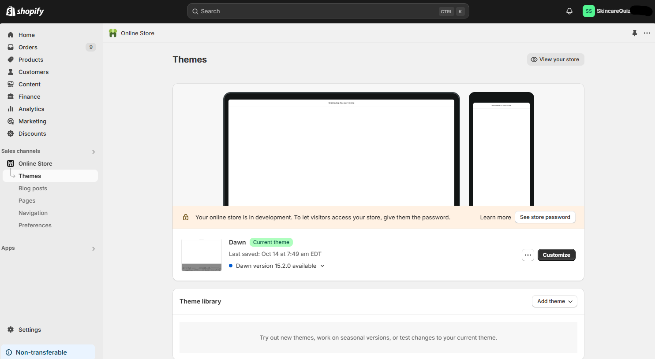Image resolution: width=655 pixels, height=359 pixels.
Task: Click the SS store avatar
Action: click(x=588, y=11)
